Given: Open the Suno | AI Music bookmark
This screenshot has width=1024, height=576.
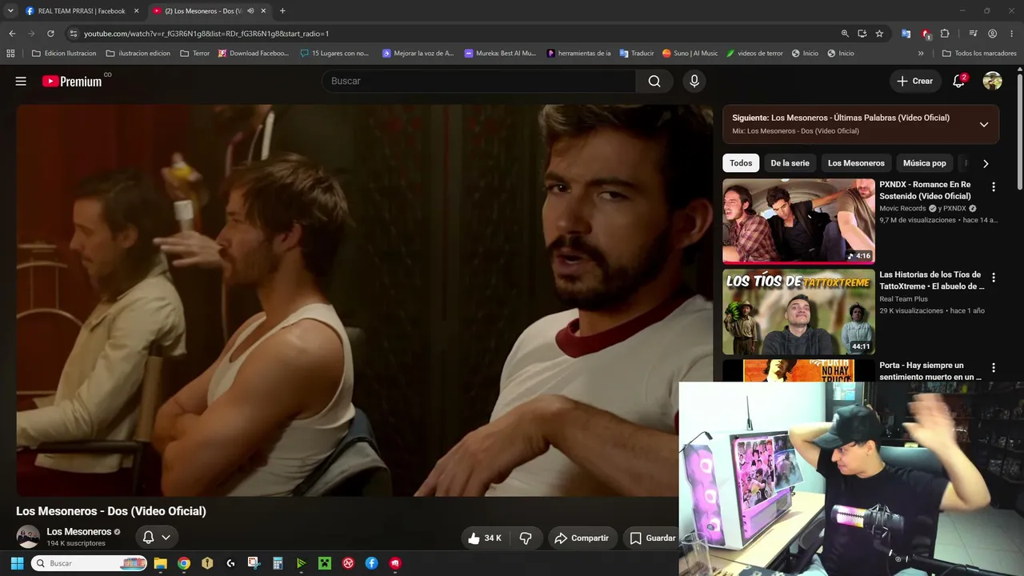Looking at the screenshot, I should tap(690, 54).
